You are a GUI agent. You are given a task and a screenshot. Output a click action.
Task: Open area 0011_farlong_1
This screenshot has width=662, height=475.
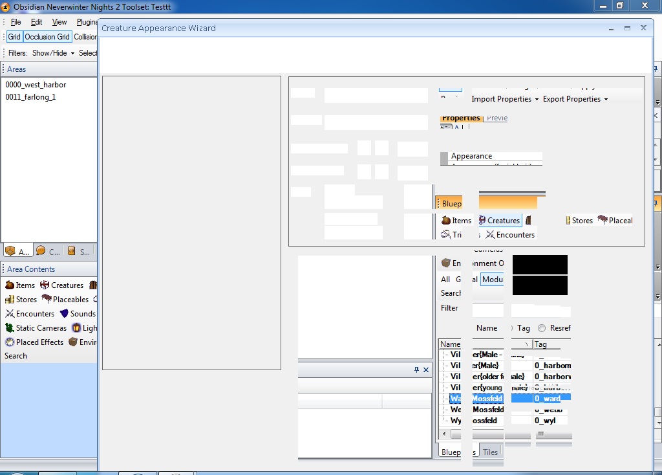point(30,97)
